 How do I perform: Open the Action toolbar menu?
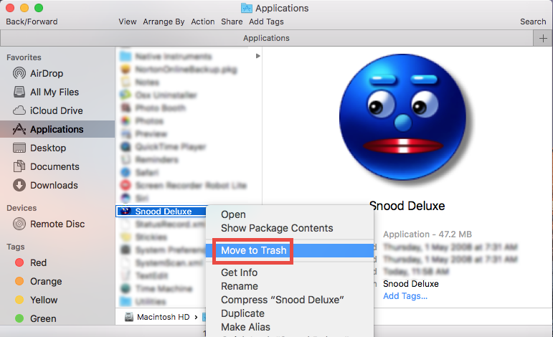203,22
